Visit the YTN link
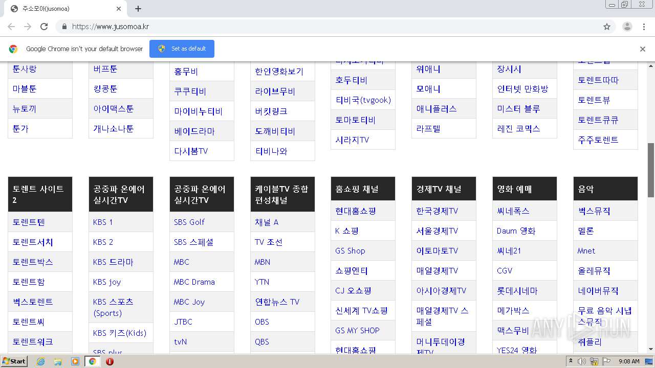This screenshot has width=655, height=368. tap(262, 282)
